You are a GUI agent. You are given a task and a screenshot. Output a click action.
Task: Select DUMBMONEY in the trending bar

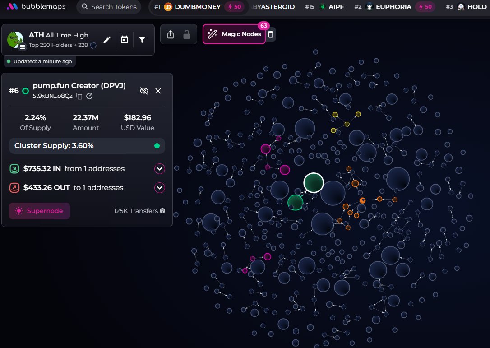click(x=192, y=7)
